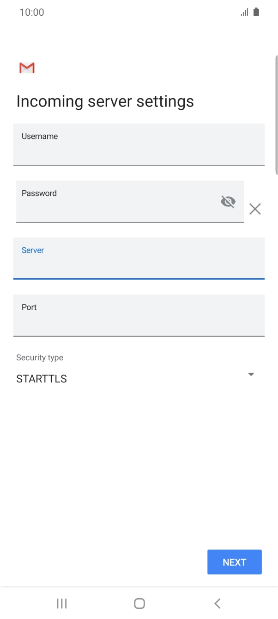
Task: Click the eye icon in the password field
Action: 228,201
